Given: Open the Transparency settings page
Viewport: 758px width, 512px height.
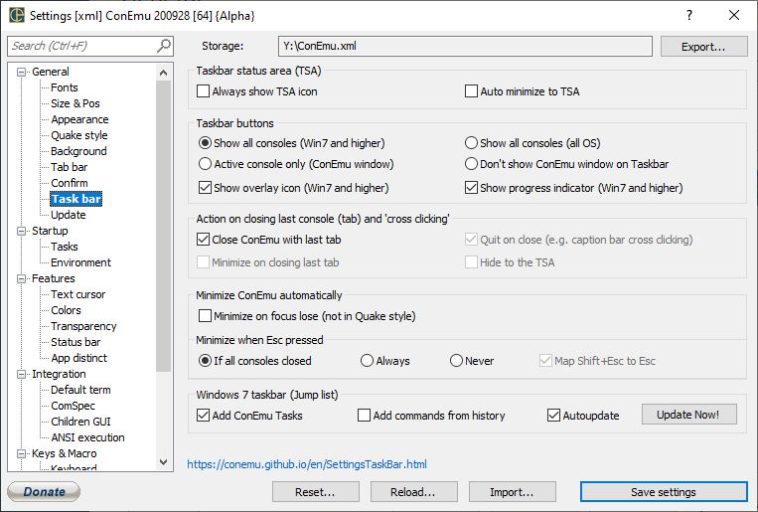Looking at the screenshot, I should tap(83, 327).
